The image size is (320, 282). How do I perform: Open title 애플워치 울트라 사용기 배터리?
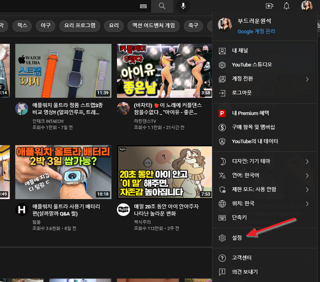[x=66, y=210]
